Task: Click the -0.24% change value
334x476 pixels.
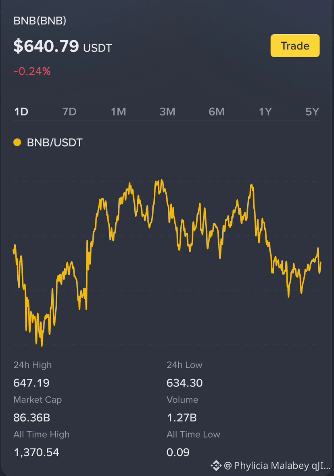Action: (32, 71)
